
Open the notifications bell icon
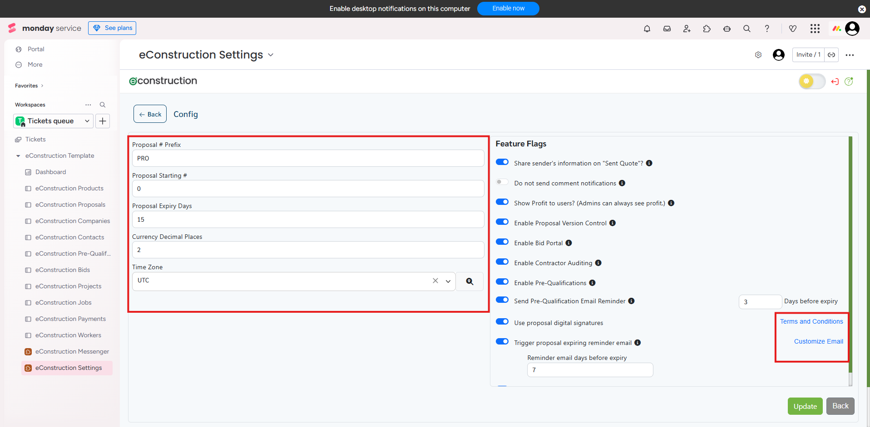(647, 29)
